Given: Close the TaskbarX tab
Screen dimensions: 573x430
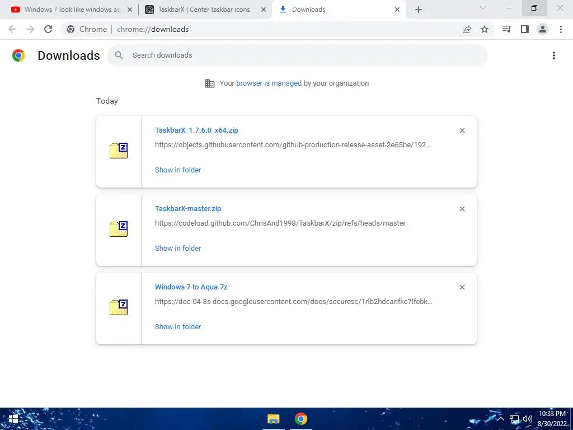Looking at the screenshot, I should coord(264,10).
